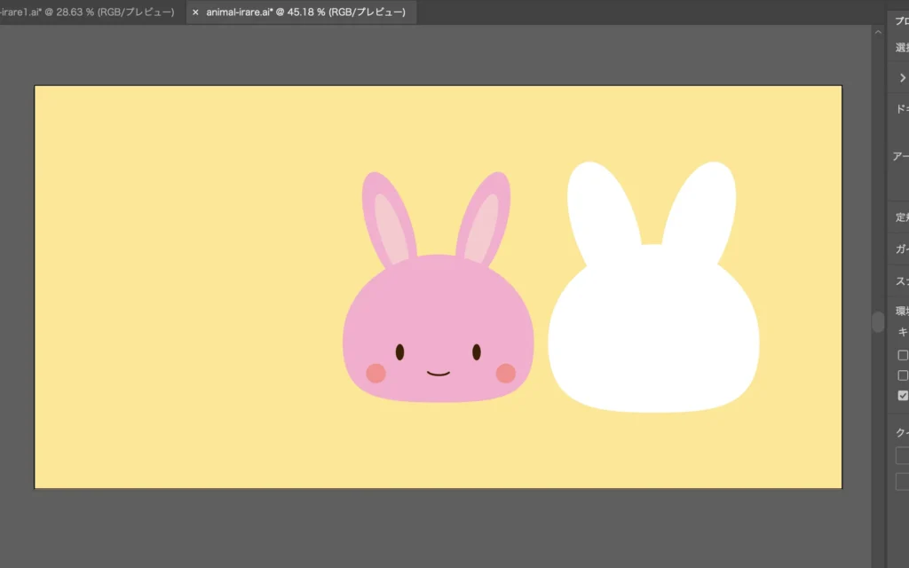Select the animal-irare.ai tab title

pyautogui.click(x=305, y=12)
